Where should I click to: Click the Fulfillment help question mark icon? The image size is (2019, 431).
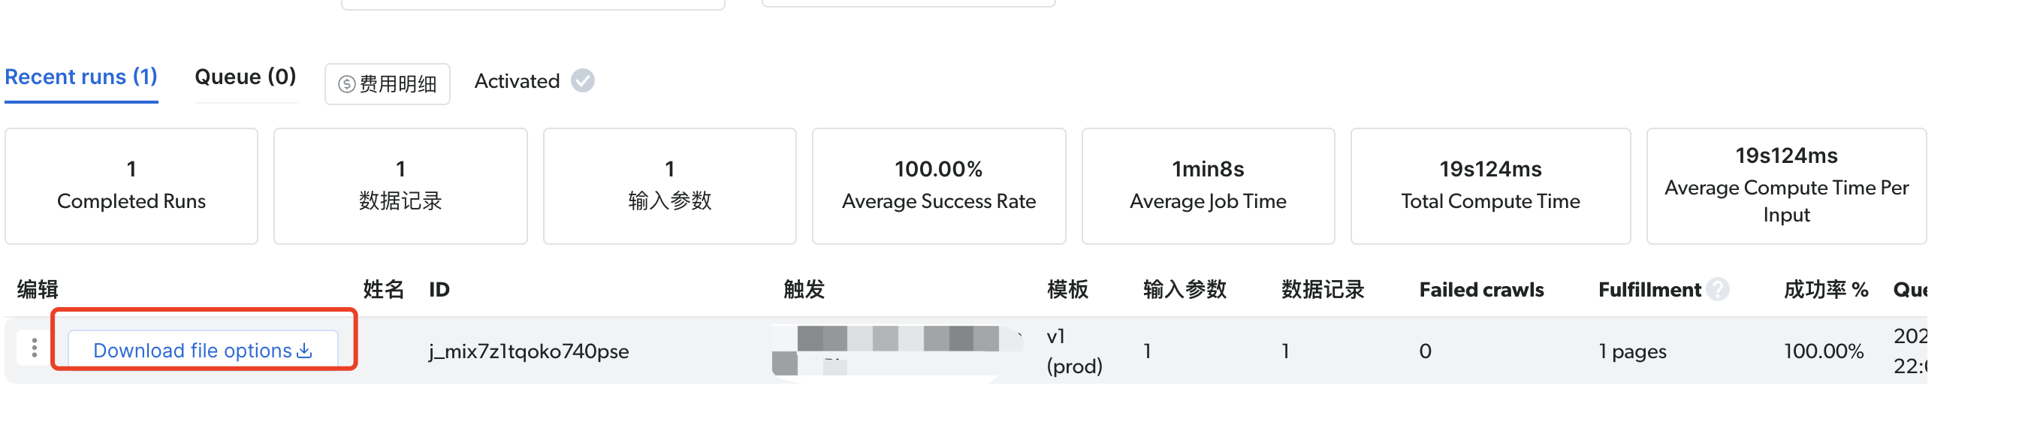click(1717, 290)
